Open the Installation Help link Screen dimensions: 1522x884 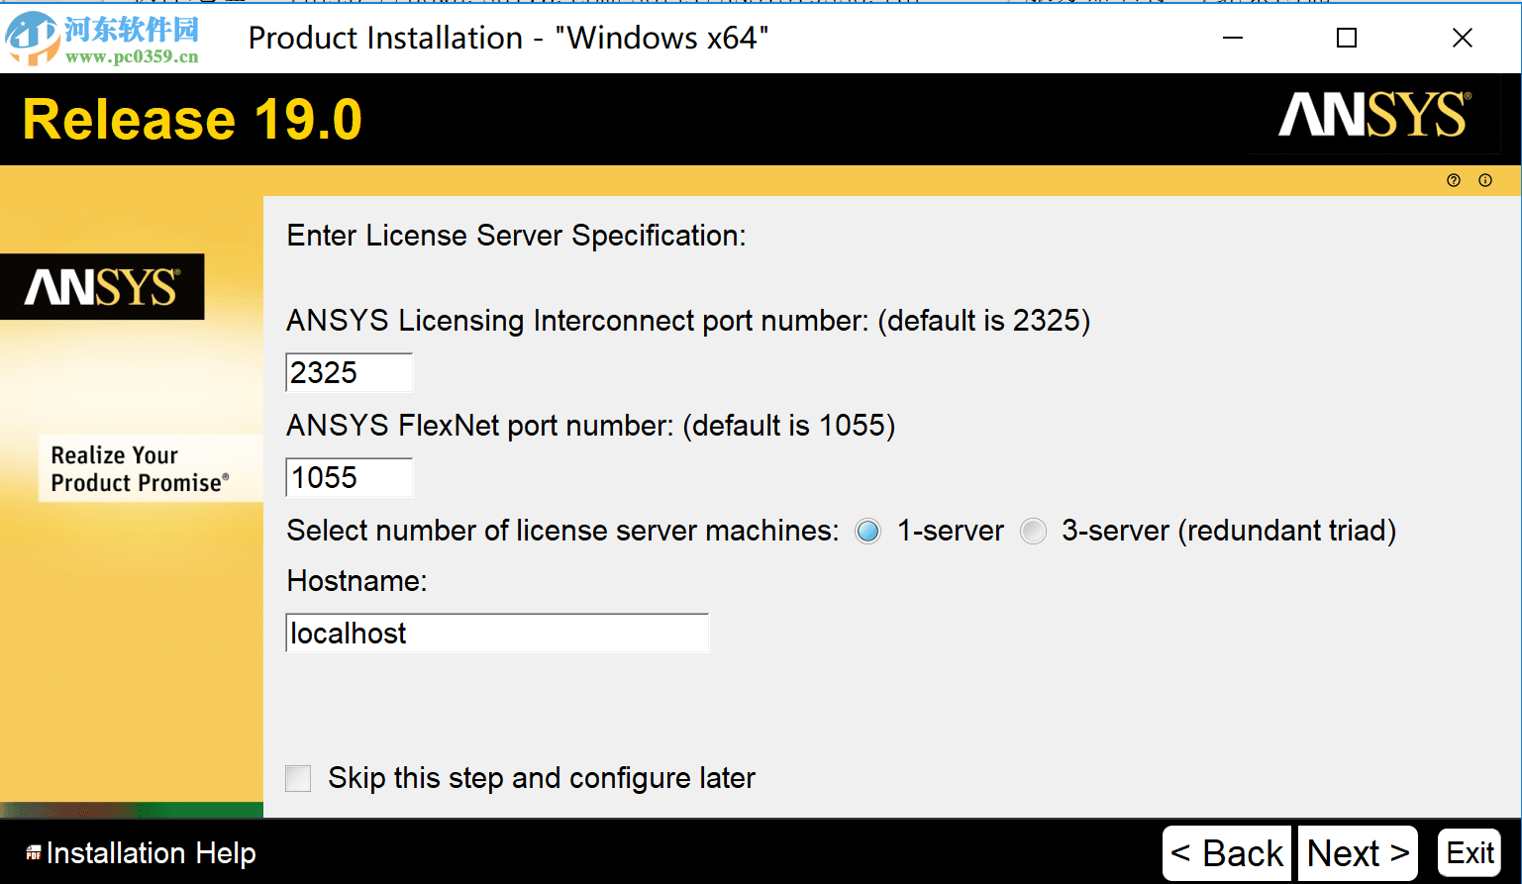pyautogui.click(x=151, y=853)
